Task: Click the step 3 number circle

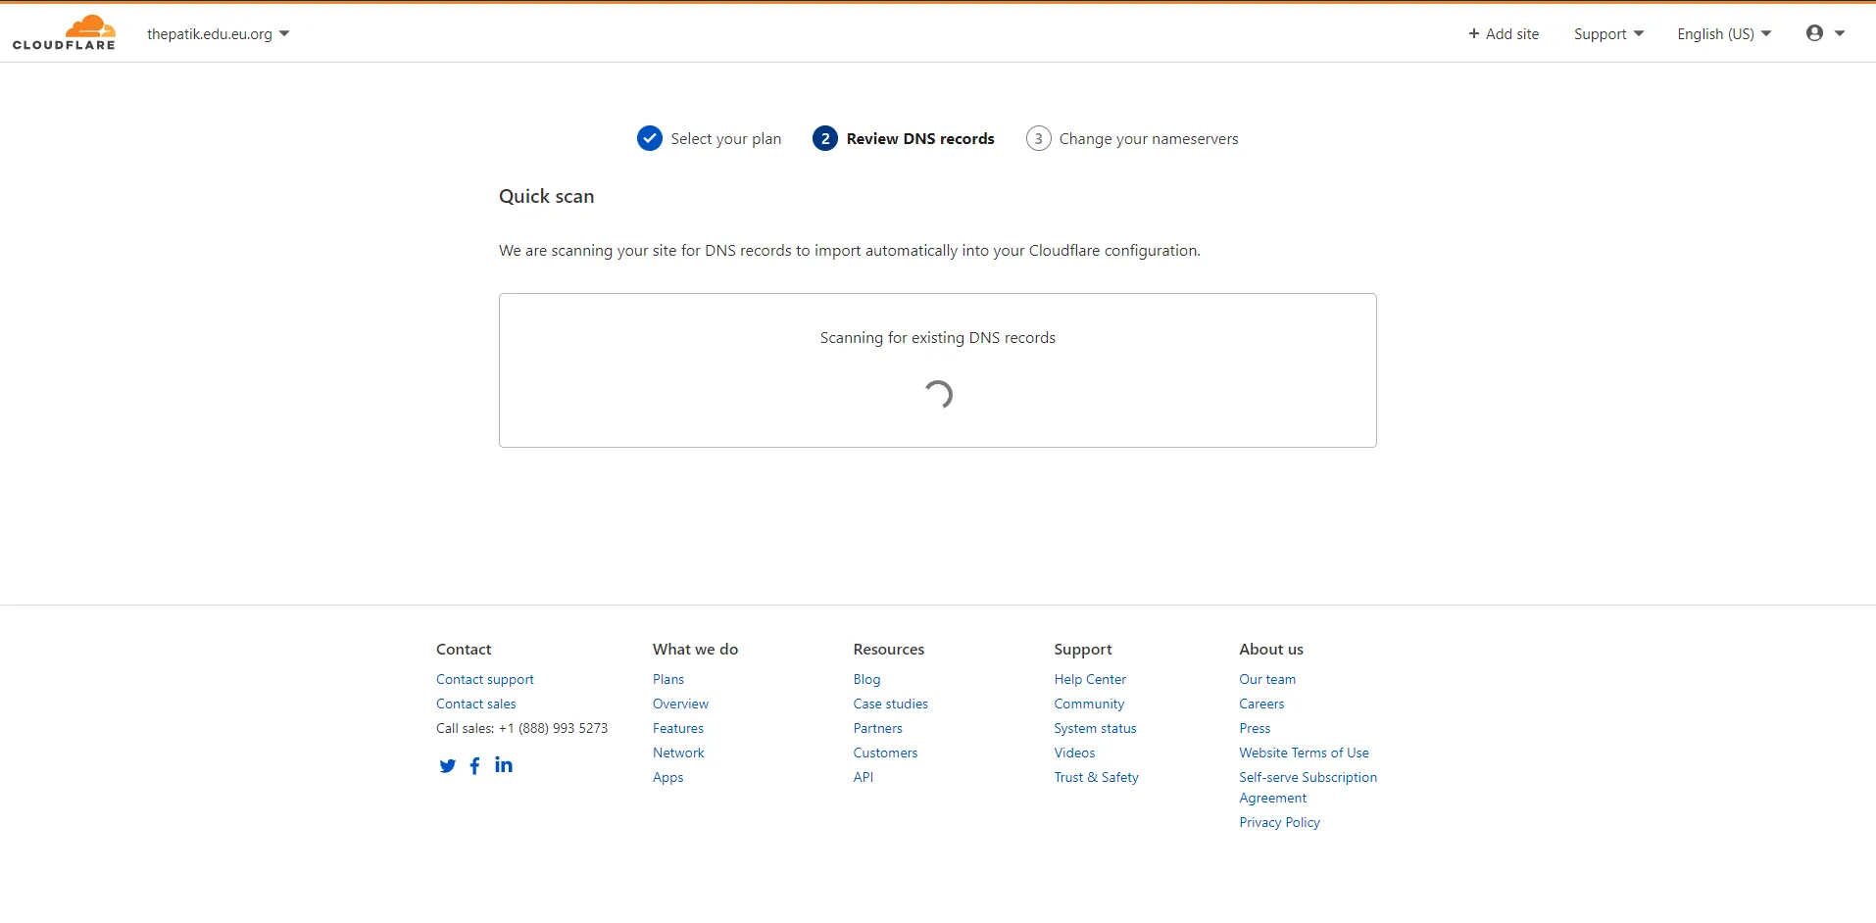Action: pos(1038,138)
